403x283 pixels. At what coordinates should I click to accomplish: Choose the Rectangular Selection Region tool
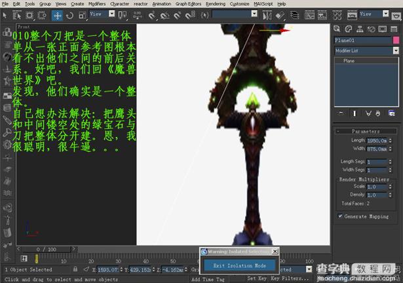29,16
